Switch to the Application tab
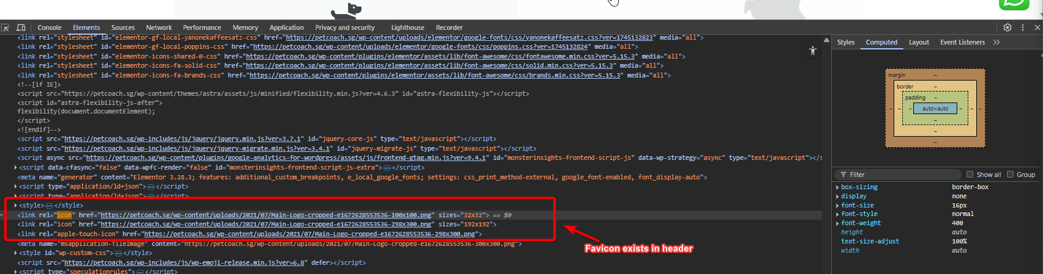This screenshot has width=1043, height=274. 286,27
